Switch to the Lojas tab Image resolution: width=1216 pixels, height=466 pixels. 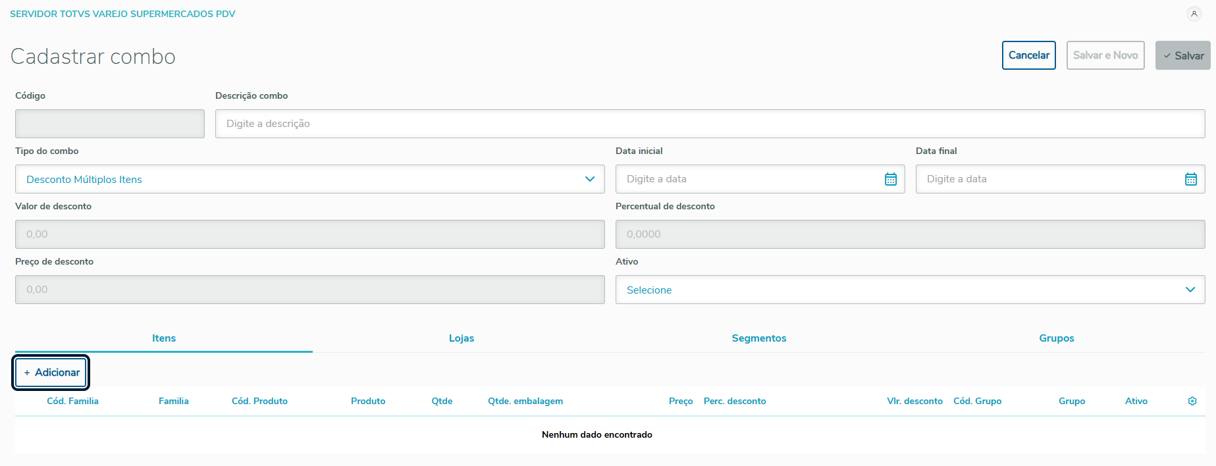[x=462, y=338]
